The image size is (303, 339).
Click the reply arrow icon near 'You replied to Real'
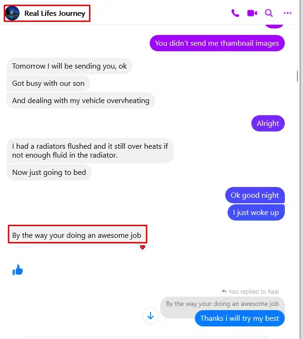click(x=224, y=291)
